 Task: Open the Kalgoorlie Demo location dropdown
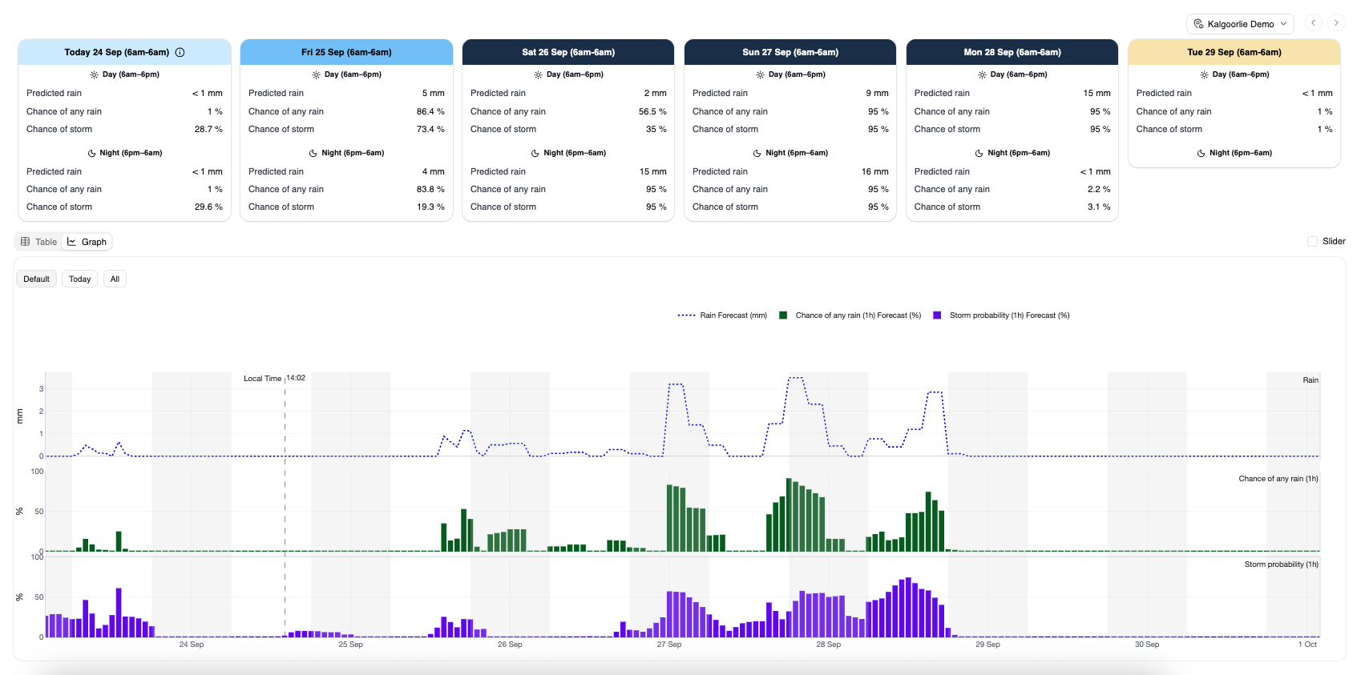coord(1240,24)
